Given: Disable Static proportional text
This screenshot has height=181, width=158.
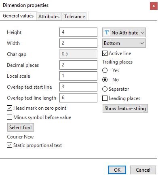Looking at the screenshot, I should coord(9,145).
